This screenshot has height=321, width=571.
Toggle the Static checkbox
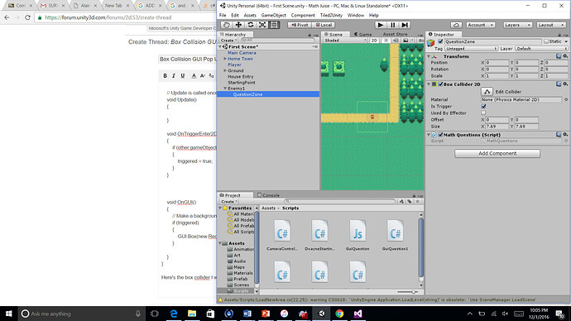[x=546, y=41]
